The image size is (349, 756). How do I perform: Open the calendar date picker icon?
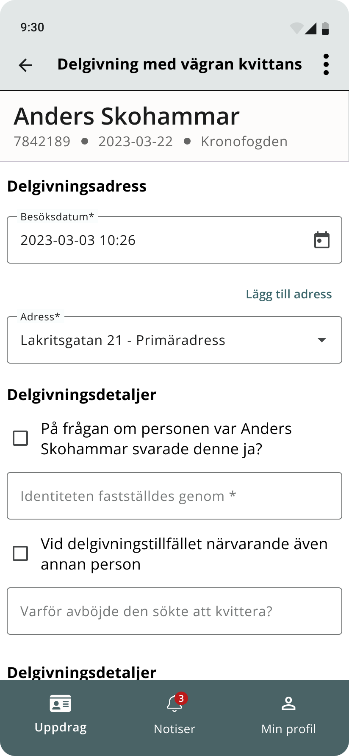(x=321, y=240)
